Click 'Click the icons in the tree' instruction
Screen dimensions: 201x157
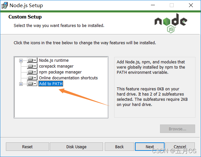click(x=44, y=43)
